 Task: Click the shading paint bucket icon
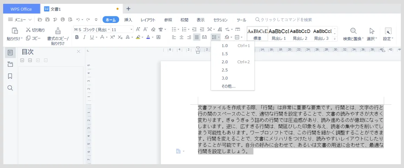pyautogui.click(x=227, y=37)
